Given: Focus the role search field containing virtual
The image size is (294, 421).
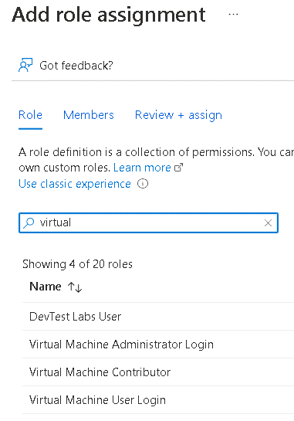Looking at the screenshot, I should [x=148, y=222].
